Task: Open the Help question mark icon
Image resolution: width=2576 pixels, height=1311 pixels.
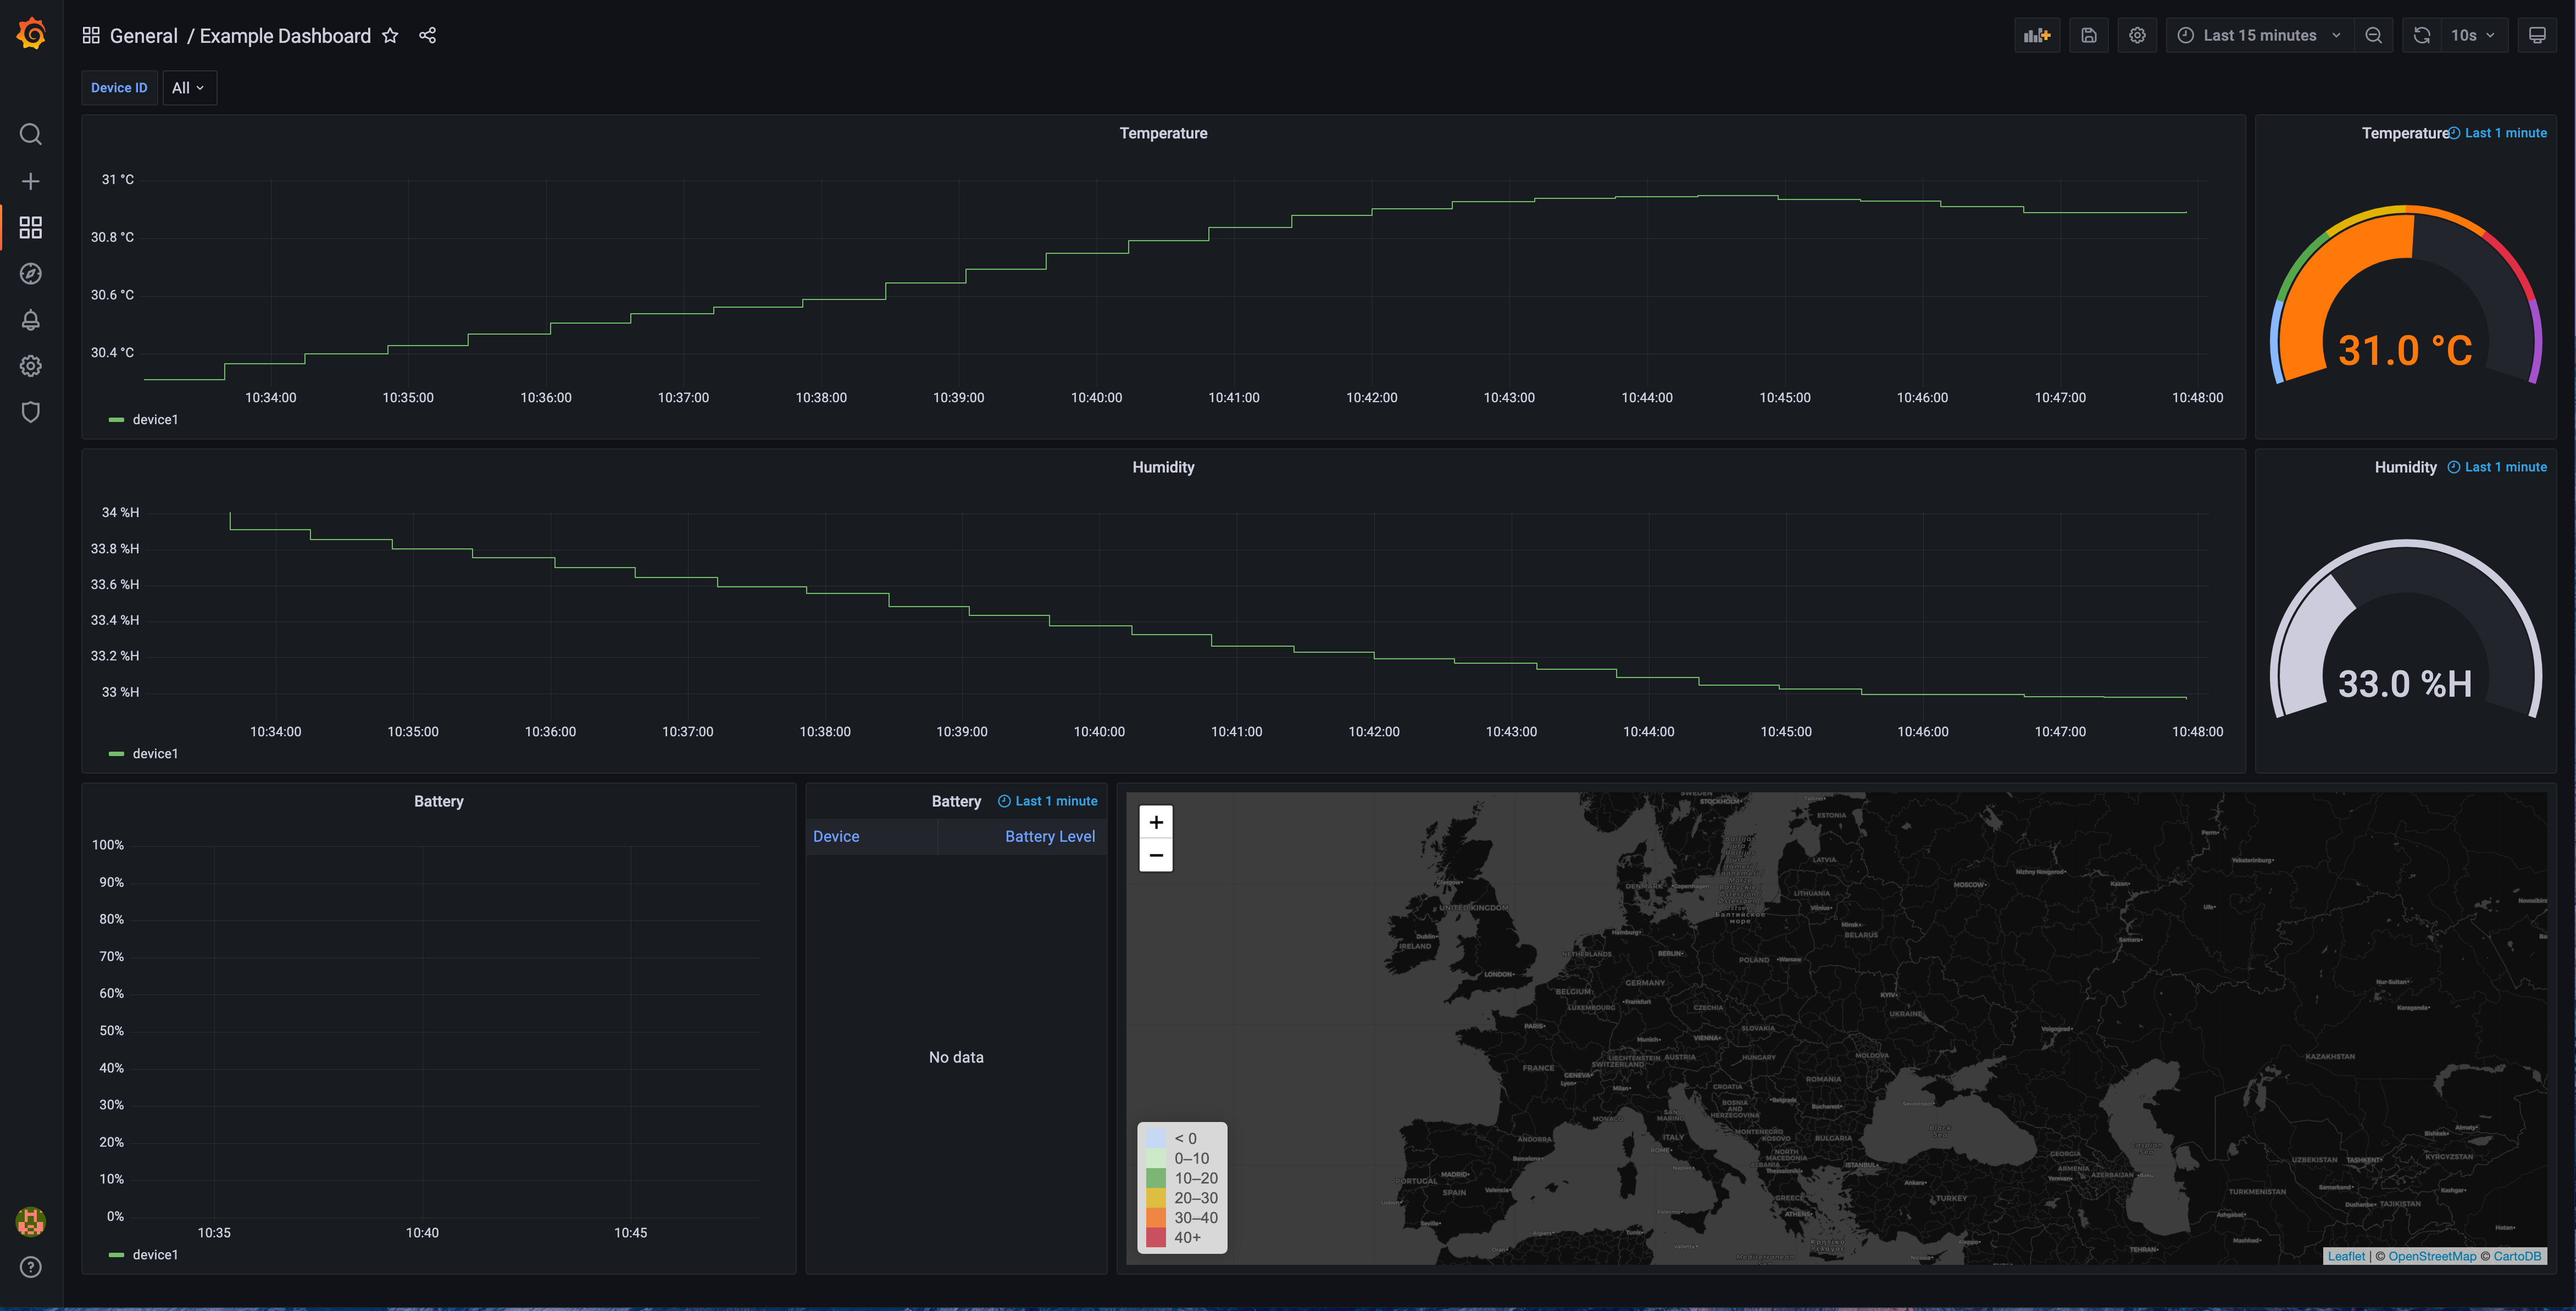Action: click(31, 1267)
